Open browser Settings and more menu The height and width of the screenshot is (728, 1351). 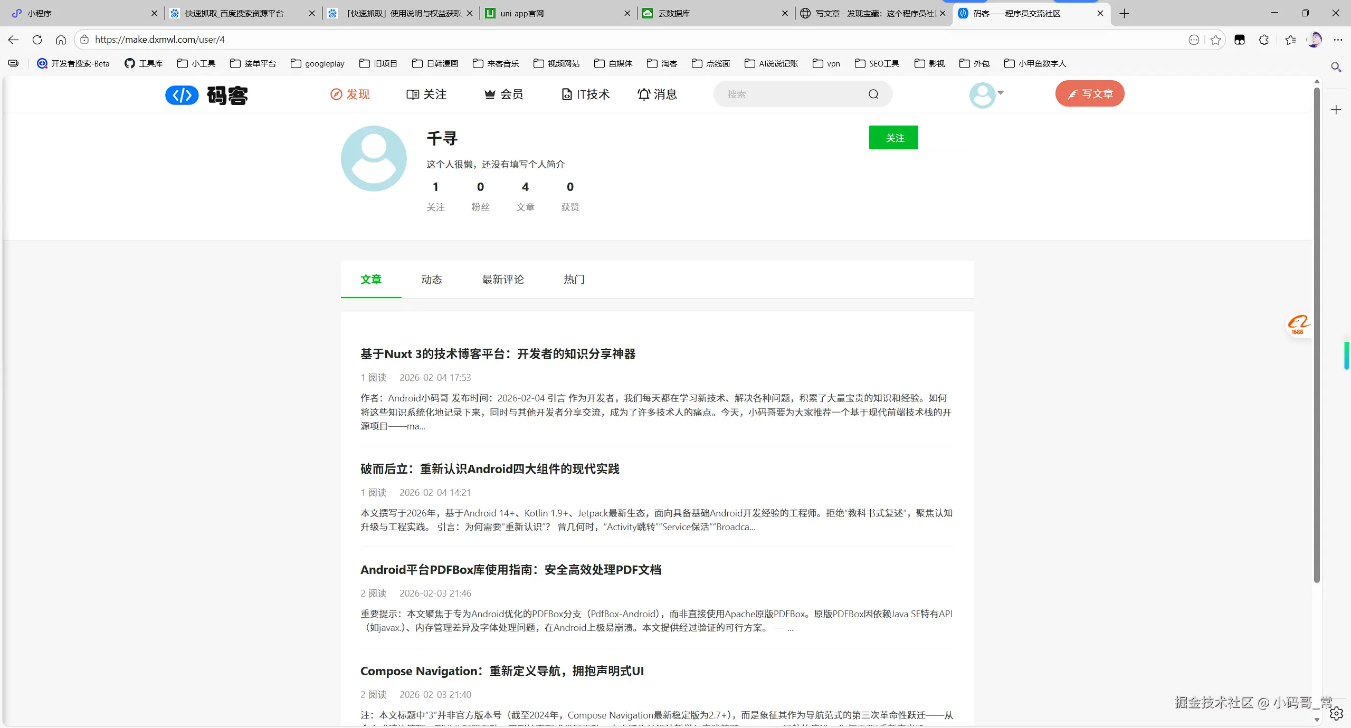click(1338, 40)
